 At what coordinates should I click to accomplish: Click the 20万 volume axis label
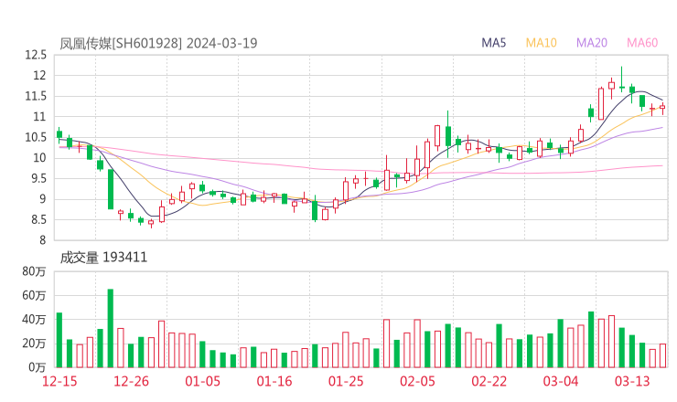(34, 344)
